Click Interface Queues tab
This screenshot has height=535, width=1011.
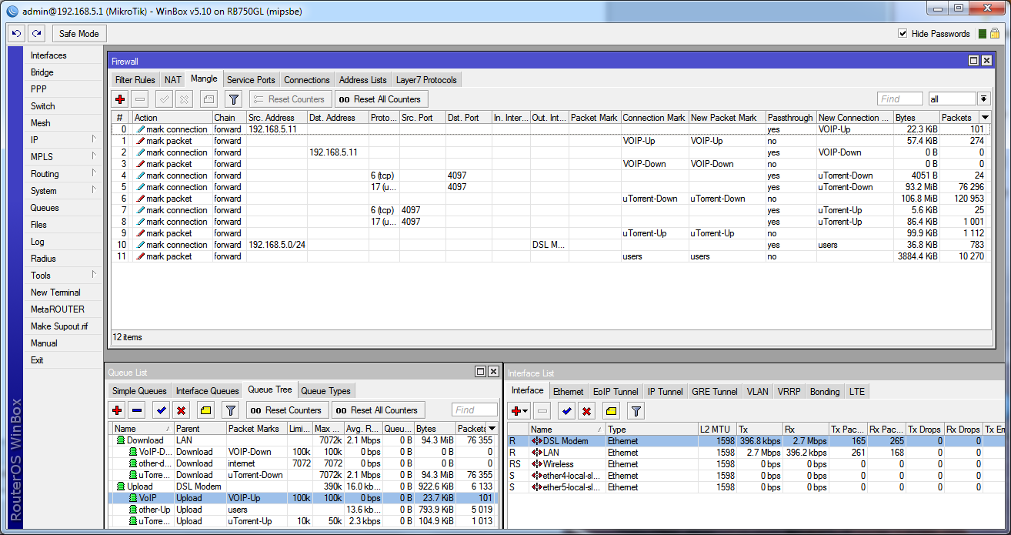[x=208, y=391]
